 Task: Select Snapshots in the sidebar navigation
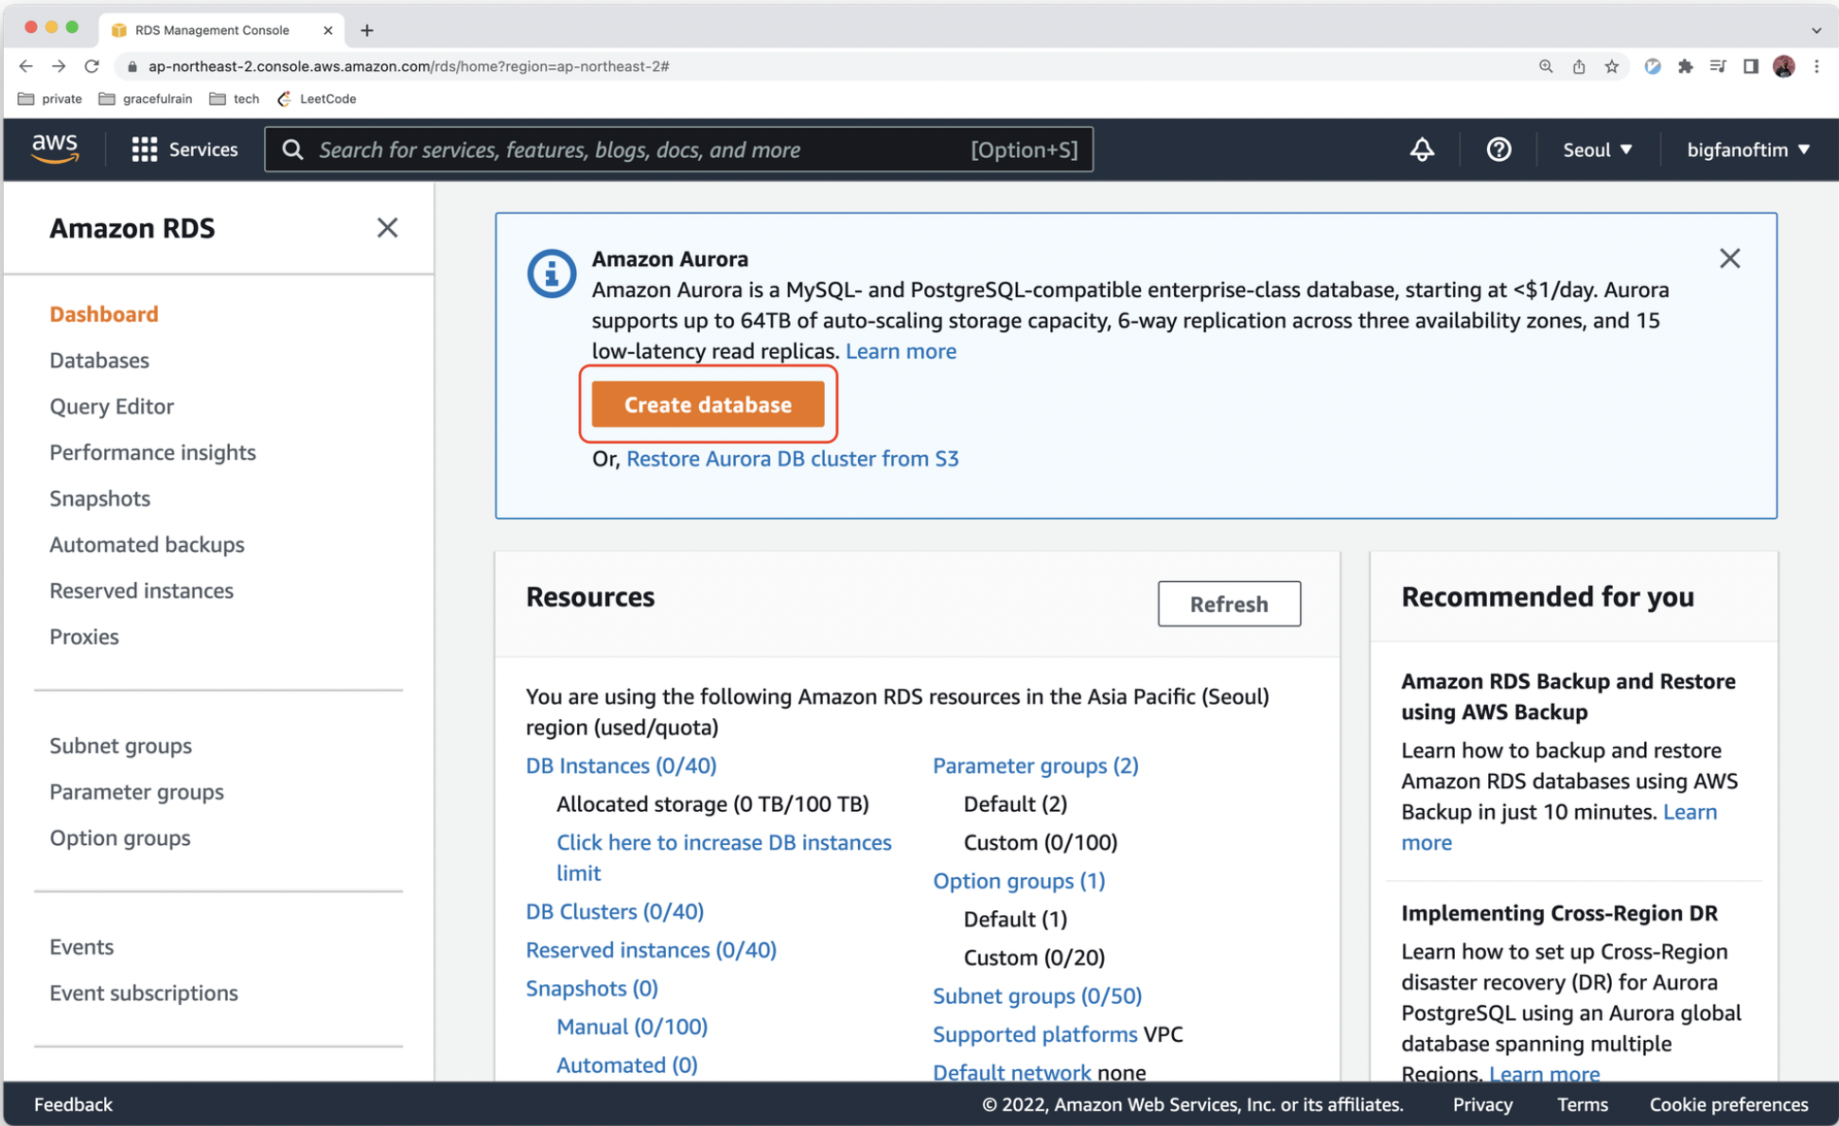pyautogui.click(x=99, y=499)
